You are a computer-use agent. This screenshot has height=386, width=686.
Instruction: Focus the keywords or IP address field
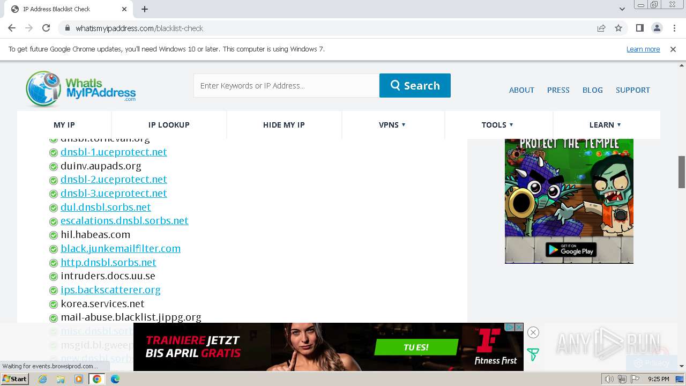point(286,86)
